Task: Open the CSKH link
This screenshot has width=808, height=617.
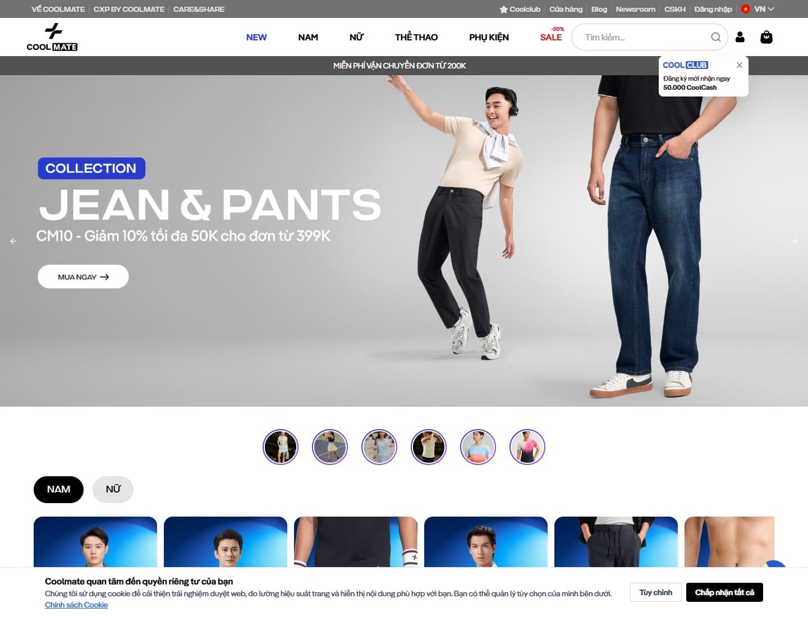Action: (675, 9)
